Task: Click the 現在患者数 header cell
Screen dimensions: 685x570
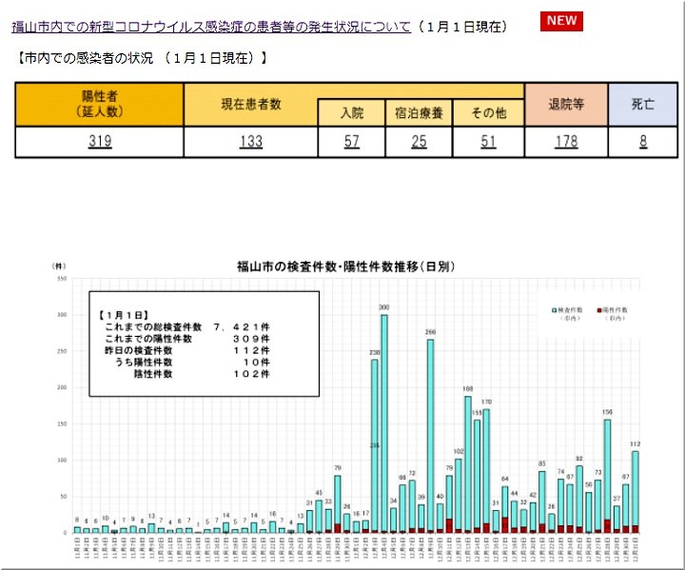Action: [x=250, y=104]
